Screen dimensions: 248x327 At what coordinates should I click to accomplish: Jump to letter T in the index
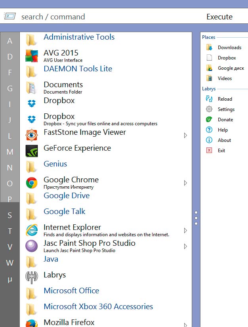click(10, 231)
